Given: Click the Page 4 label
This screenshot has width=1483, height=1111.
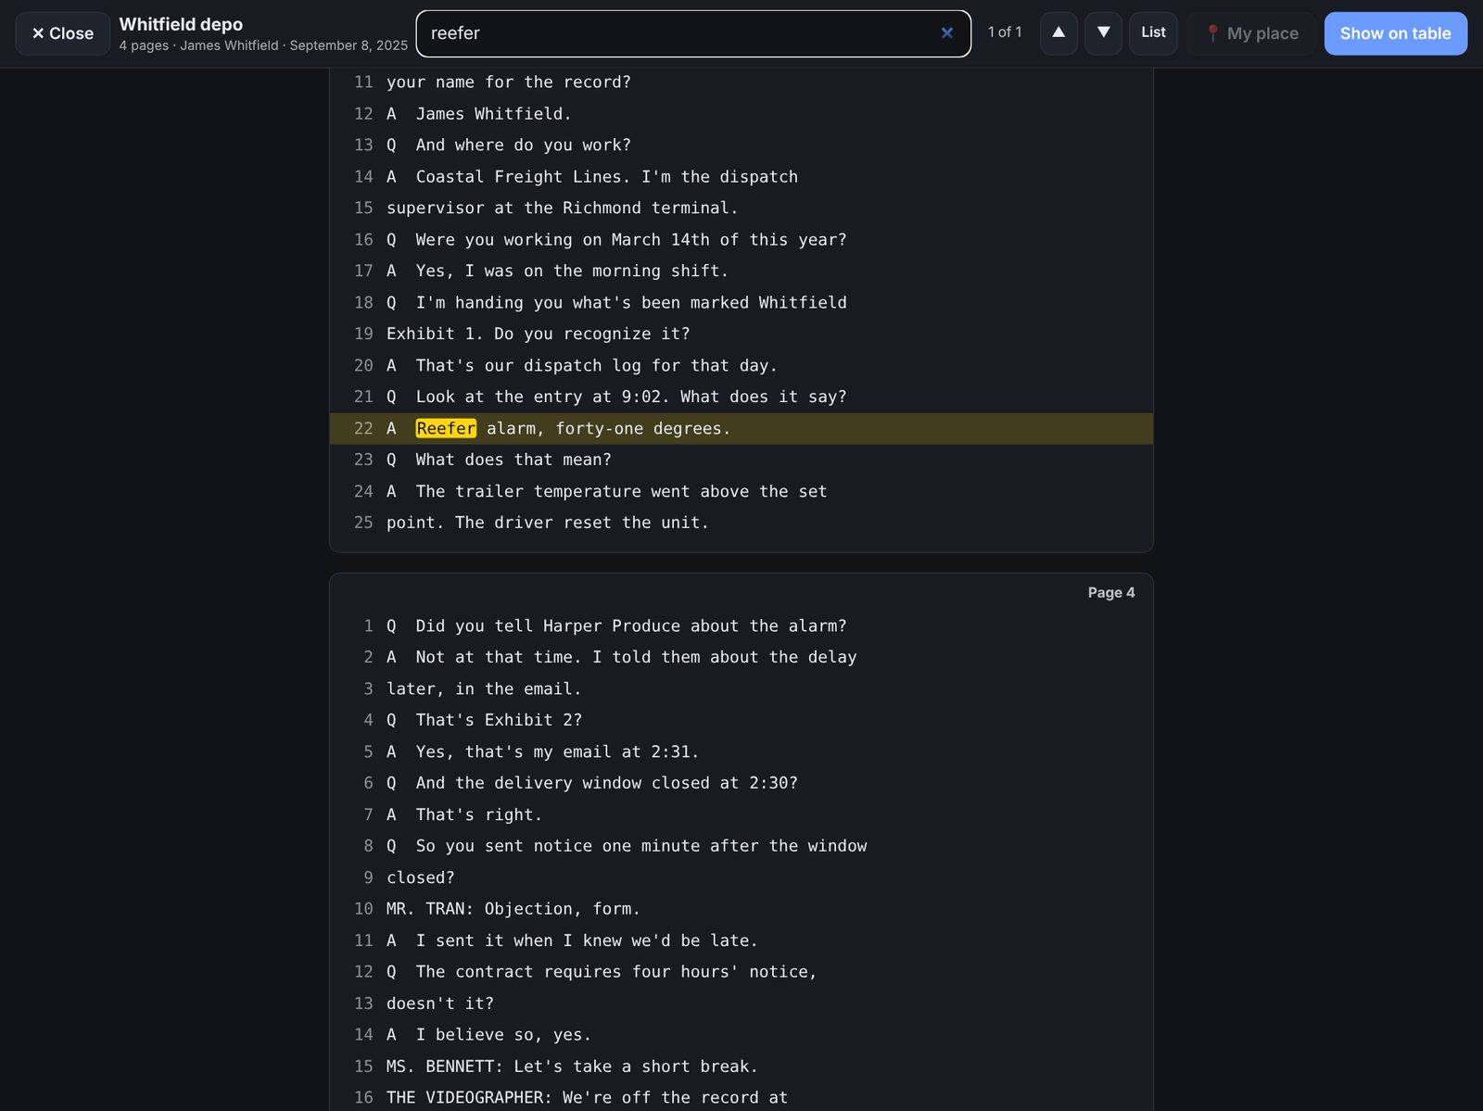Looking at the screenshot, I should 1110,592.
